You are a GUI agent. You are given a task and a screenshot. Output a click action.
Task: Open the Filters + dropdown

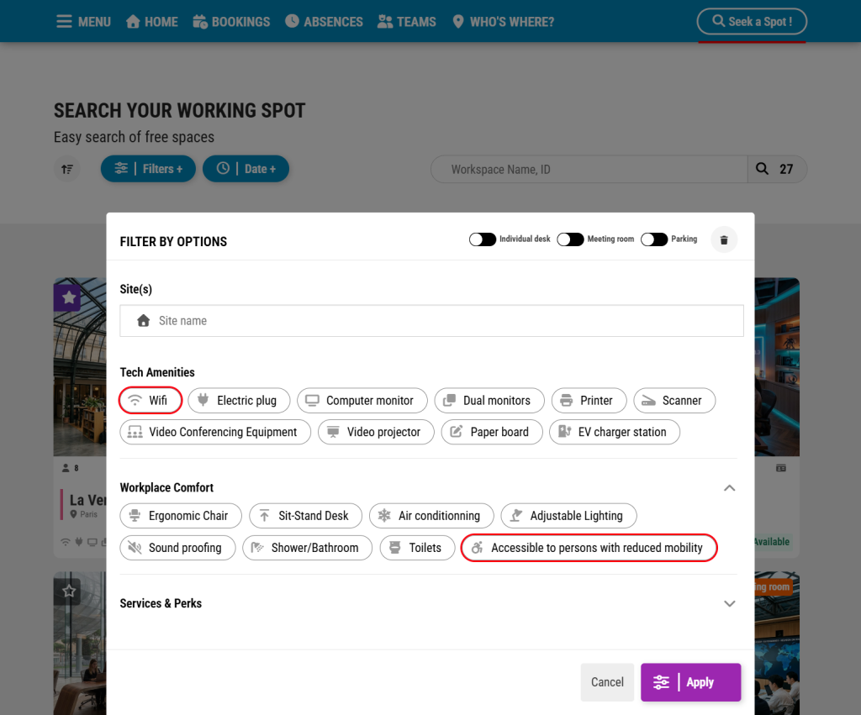click(x=148, y=169)
